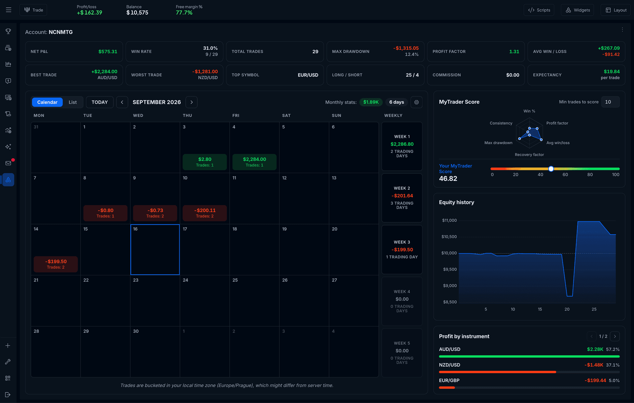Screen dimensions: 634x403
Task: Click the order list icon in the sidebar
Action: tap(8, 48)
